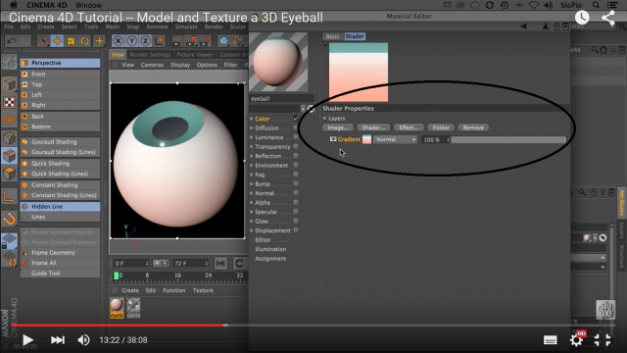Viewport: 627px width, 353px height.
Task: Collapse the shader preview triangle
Action: (325, 45)
